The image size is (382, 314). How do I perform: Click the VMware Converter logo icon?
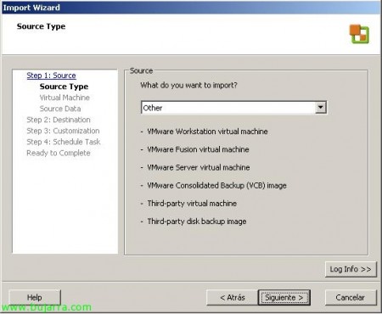click(359, 34)
